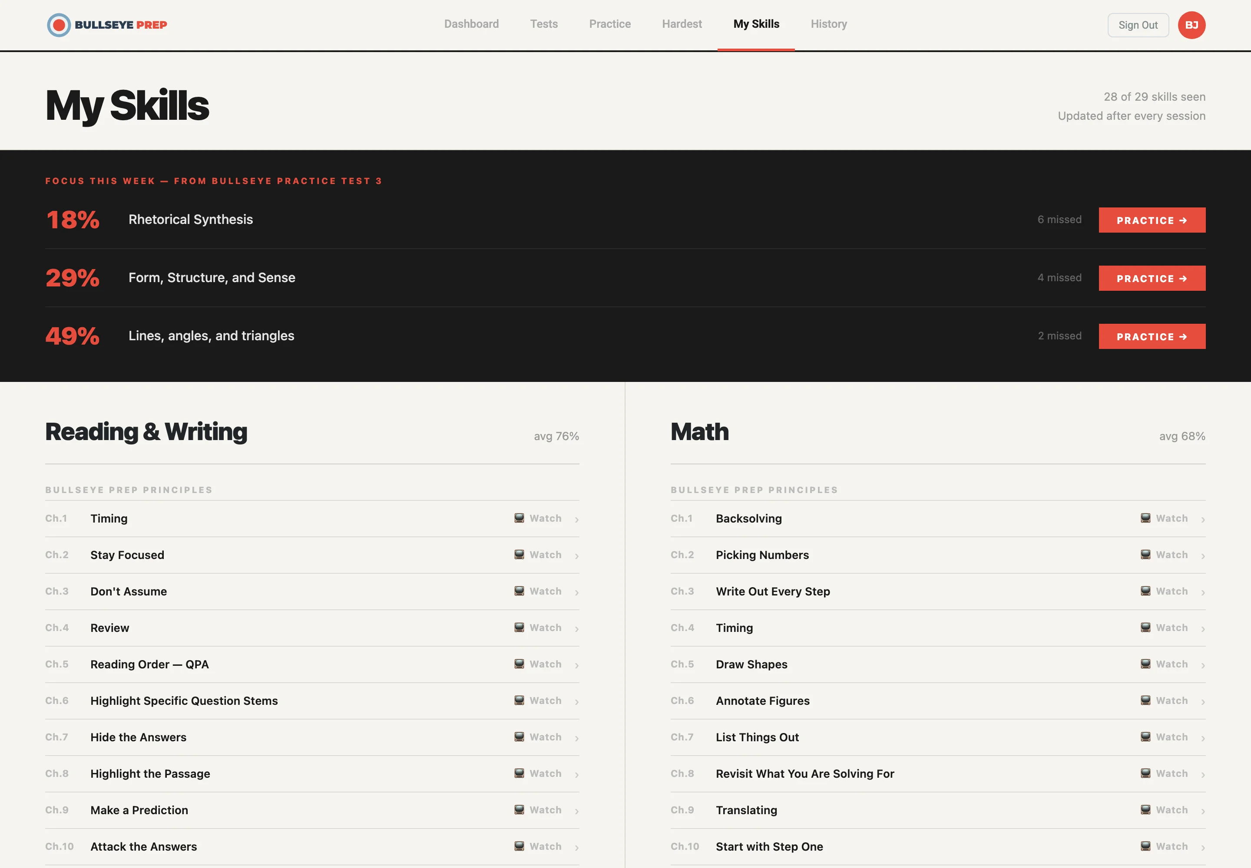Viewport: 1251px width, 868px height.
Task: Click the video icon for Attack the Answers
Action: point(520,846)
